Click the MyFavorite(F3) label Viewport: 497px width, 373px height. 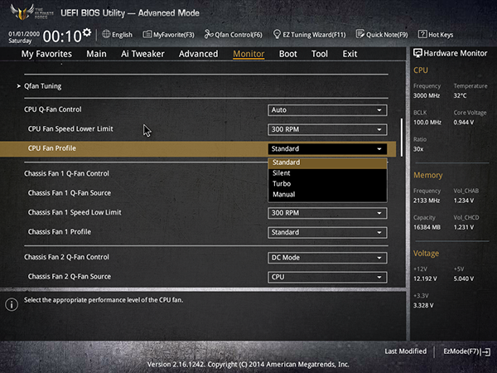[174, 35]
